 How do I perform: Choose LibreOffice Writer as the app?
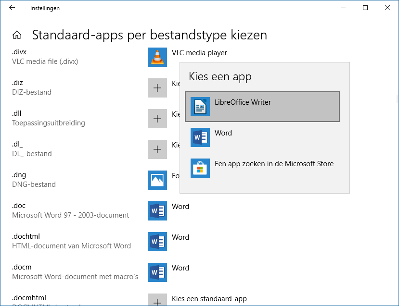click(262, 107)
